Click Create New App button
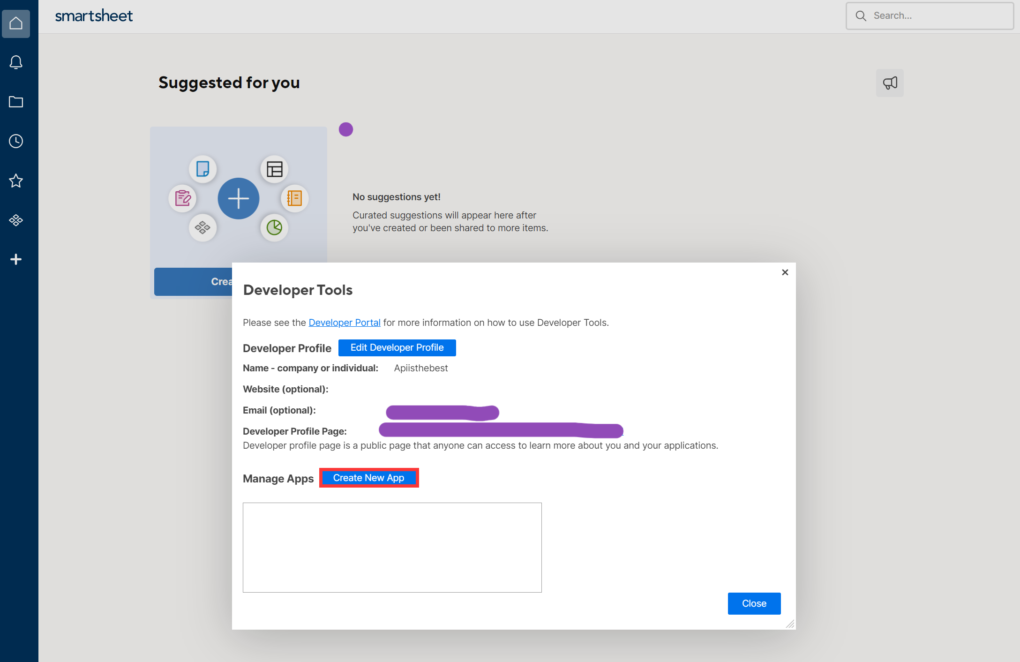Viewport: 1020px width, 662px height. 369,478
